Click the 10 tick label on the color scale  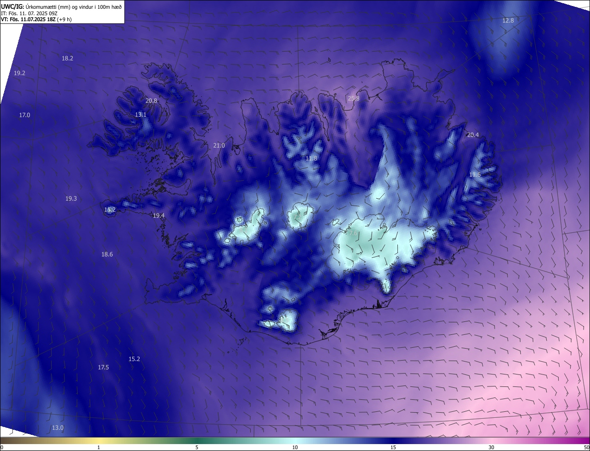295,447
